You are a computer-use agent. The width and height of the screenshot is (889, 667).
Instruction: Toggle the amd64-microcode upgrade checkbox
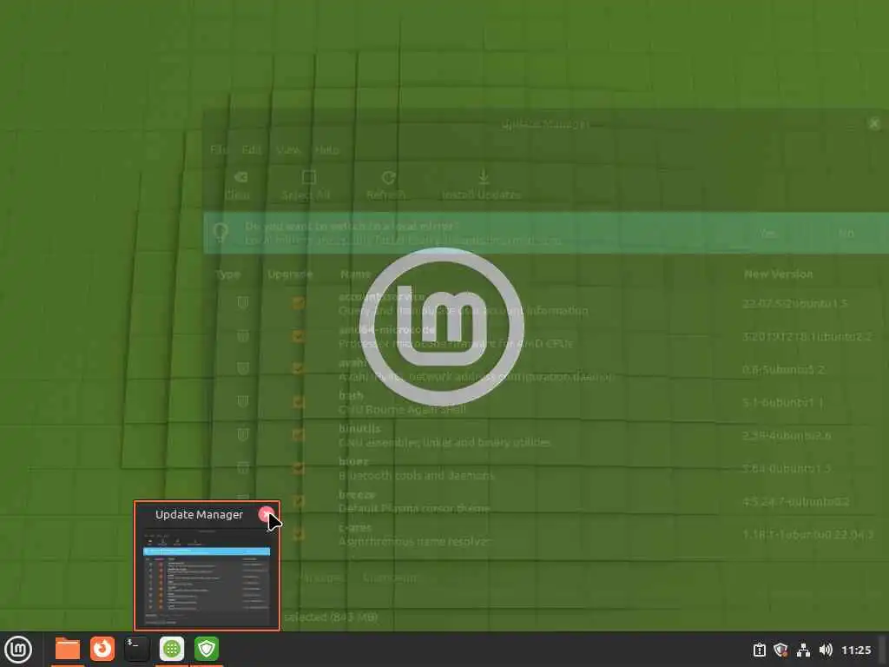point(299,336)
